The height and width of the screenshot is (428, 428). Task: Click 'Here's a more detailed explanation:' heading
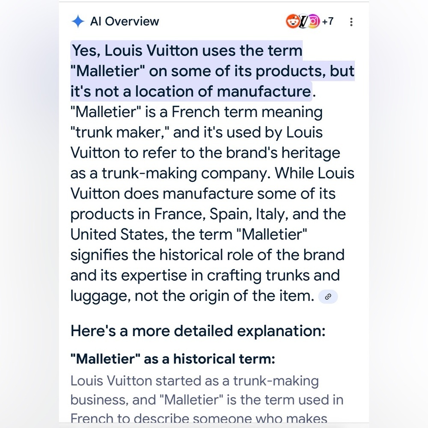(198, 331)
